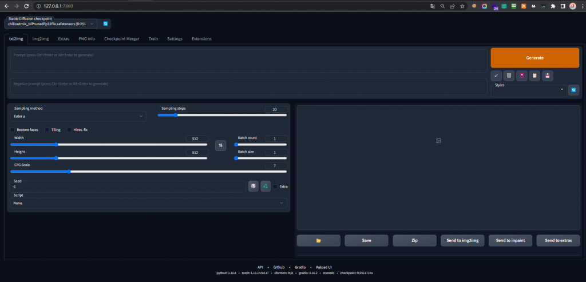
Task: Enable the Tiling checkbox
Action: tap(47, 130)
